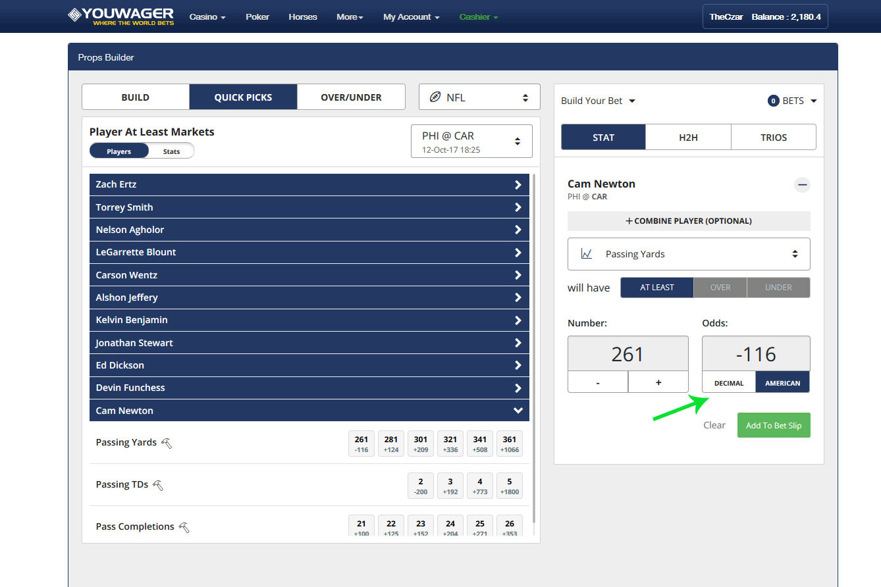The height and width of the screenshot is (587, 881).
Task: Select the H2H tab
Action: 688,138
